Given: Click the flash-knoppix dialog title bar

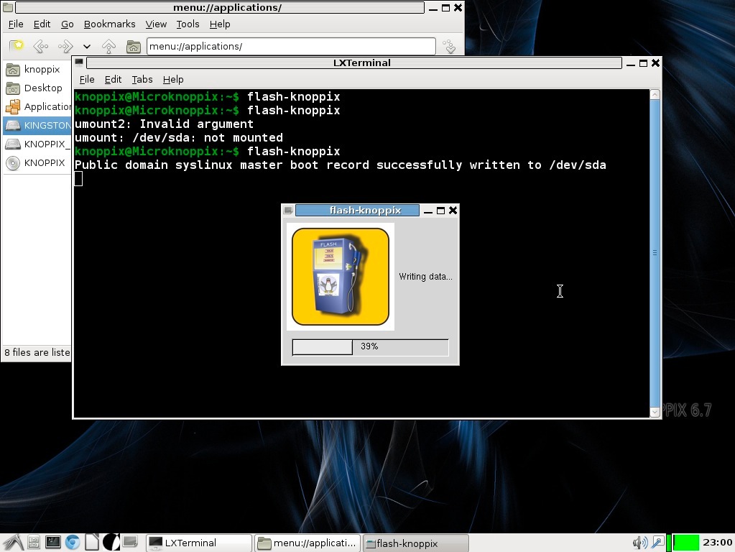Looking at the screenshot, I should (358, 210).
